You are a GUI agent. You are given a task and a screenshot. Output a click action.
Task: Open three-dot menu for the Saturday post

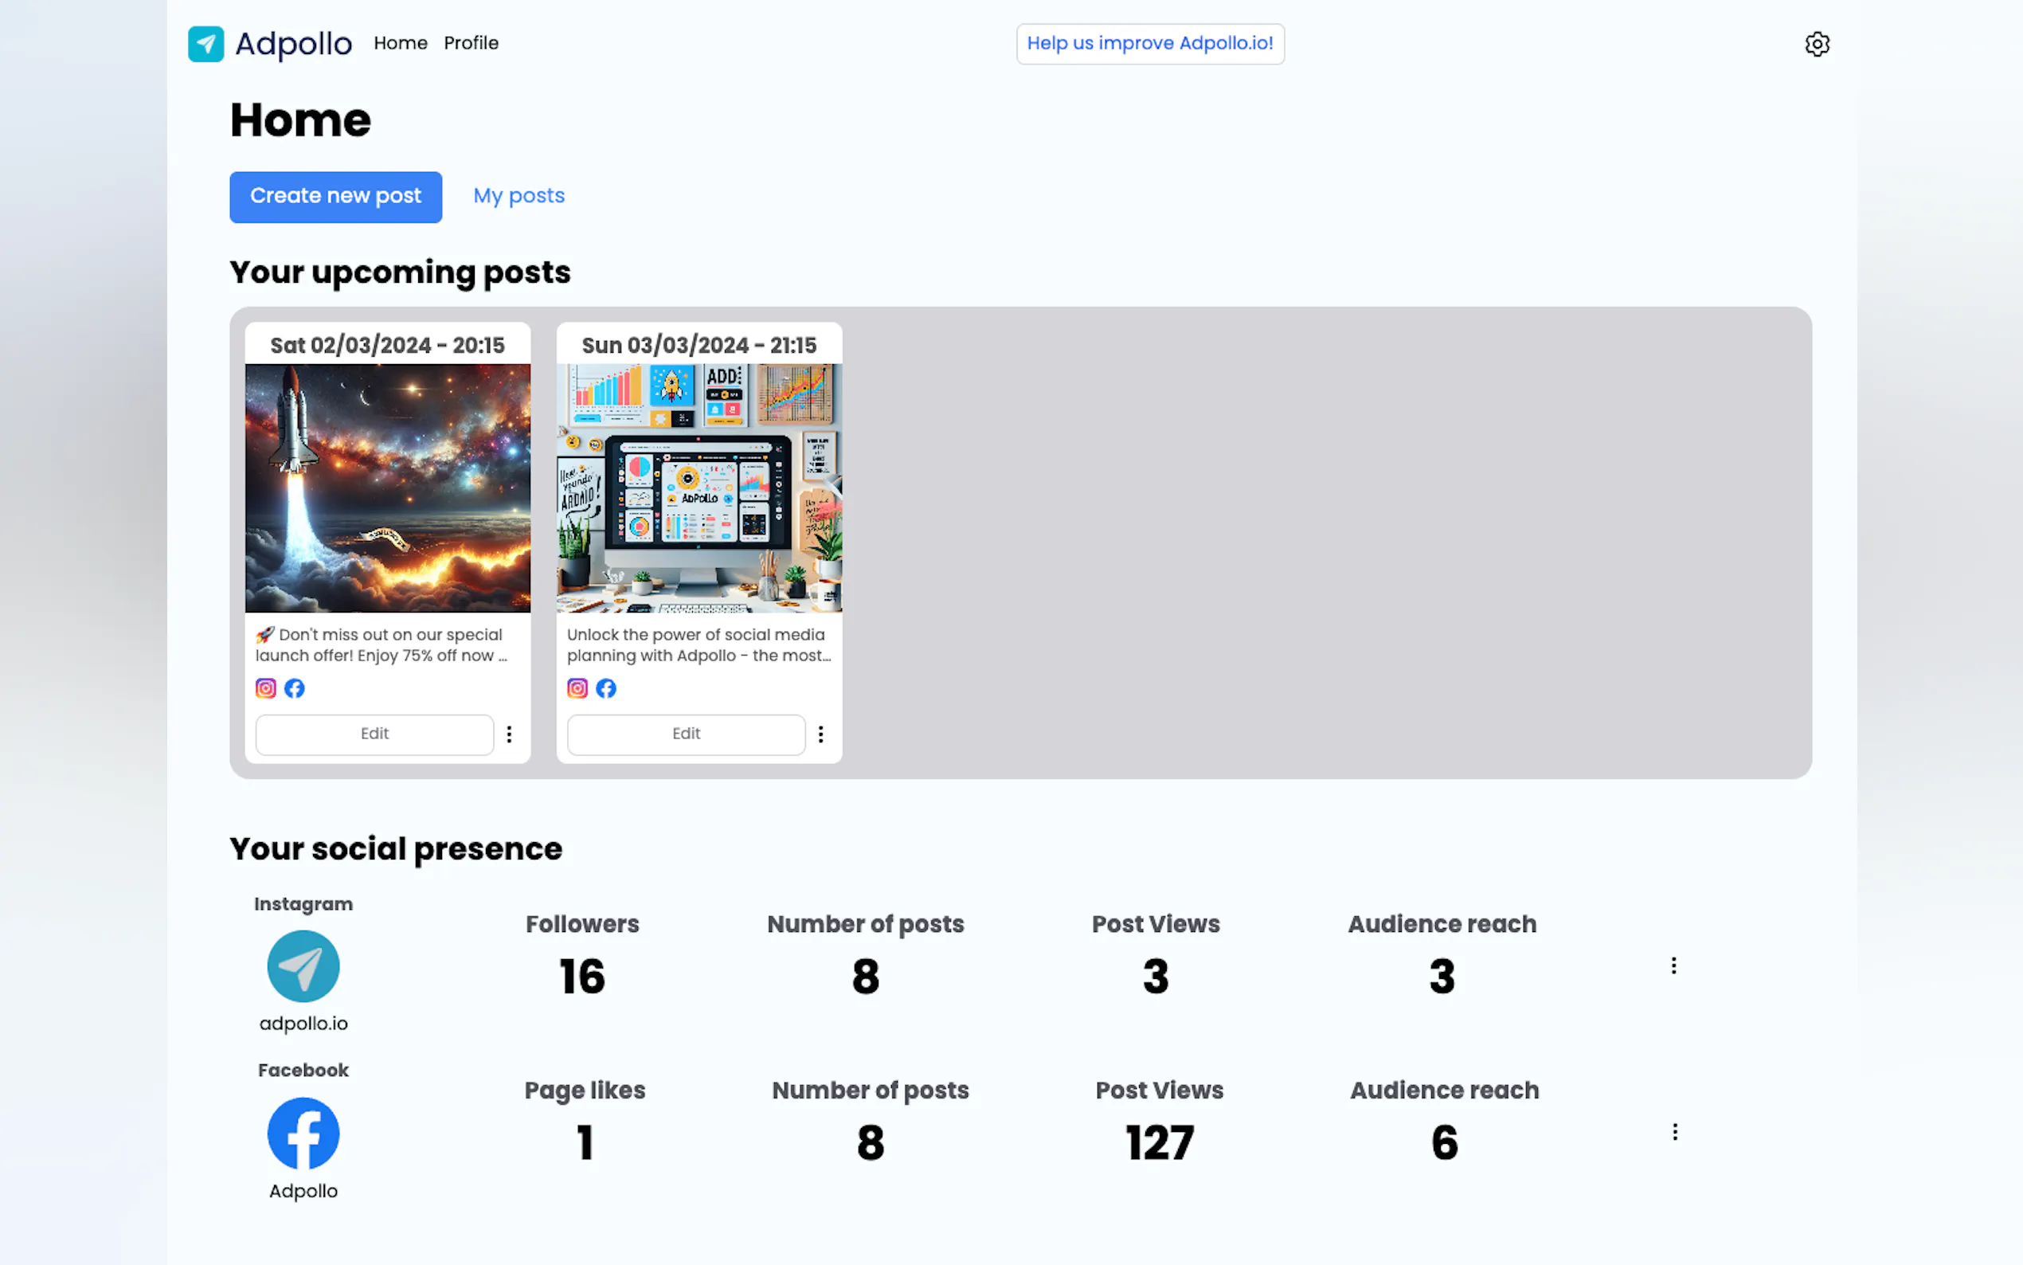(x=509, y=734)
